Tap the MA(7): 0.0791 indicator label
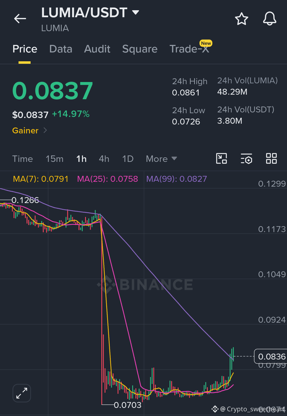Viewport: 287px width, 416px height. 41,179
